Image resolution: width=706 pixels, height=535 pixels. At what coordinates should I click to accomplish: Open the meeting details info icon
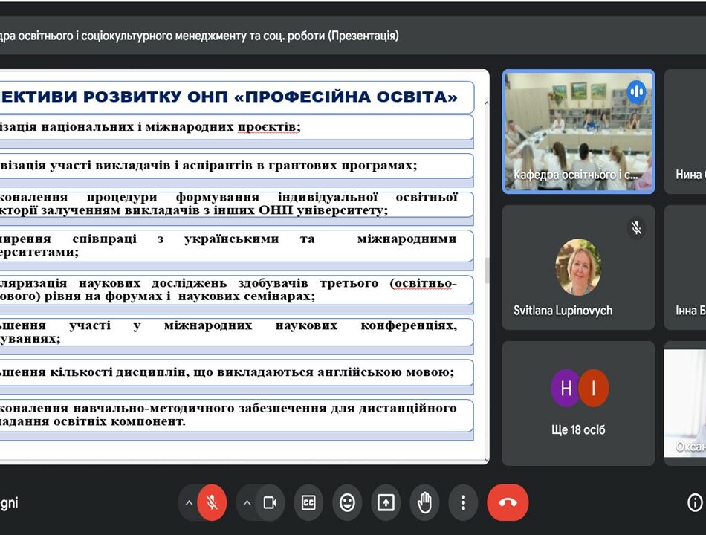point(695,503)
